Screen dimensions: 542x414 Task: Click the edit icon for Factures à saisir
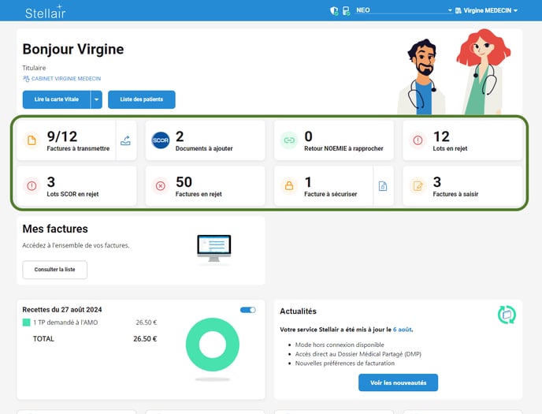click(x=418, y=186)
